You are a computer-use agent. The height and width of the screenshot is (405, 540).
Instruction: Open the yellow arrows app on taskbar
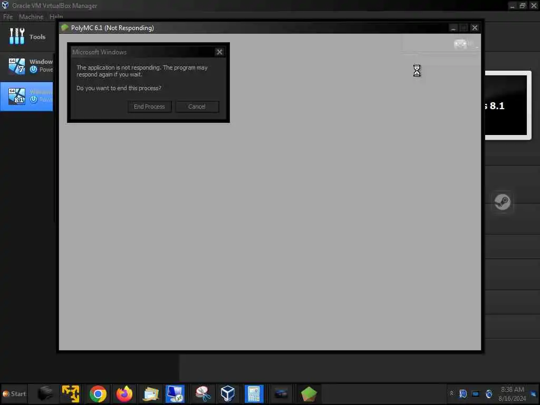(x=71, y=393)
